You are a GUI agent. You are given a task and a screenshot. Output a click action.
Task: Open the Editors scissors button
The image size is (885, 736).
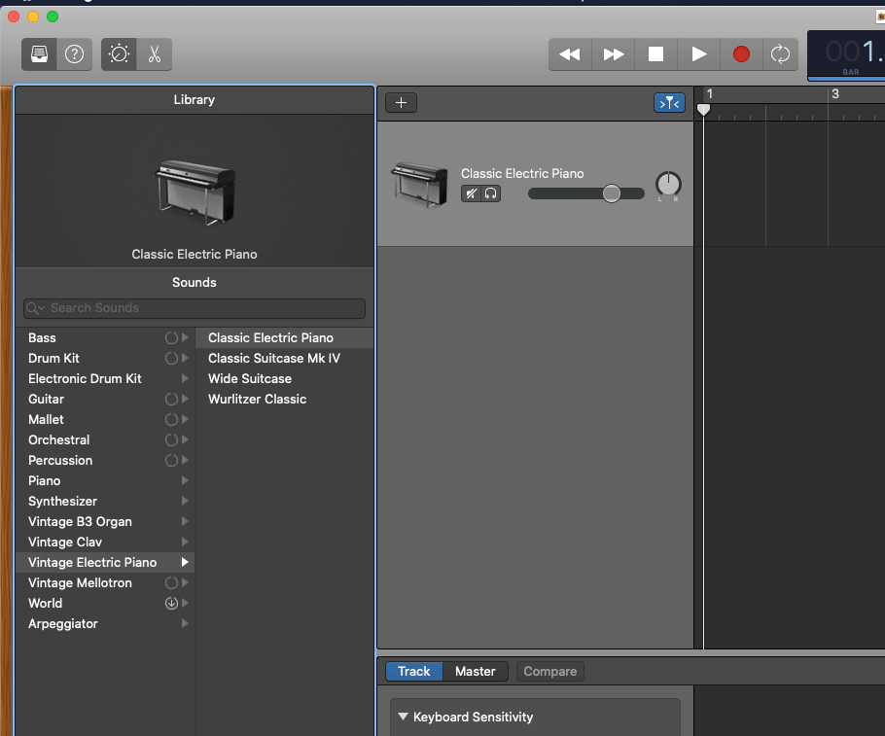(x=154, y=54)
